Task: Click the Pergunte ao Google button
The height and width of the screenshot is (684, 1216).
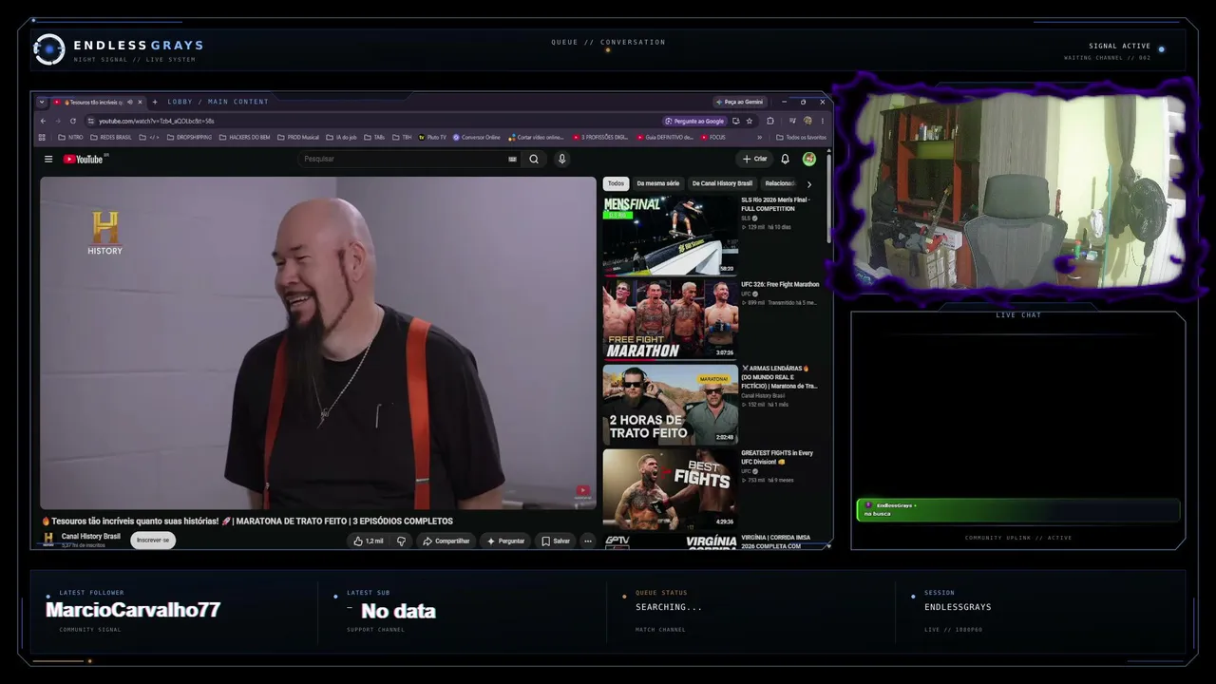Action: 695,121
